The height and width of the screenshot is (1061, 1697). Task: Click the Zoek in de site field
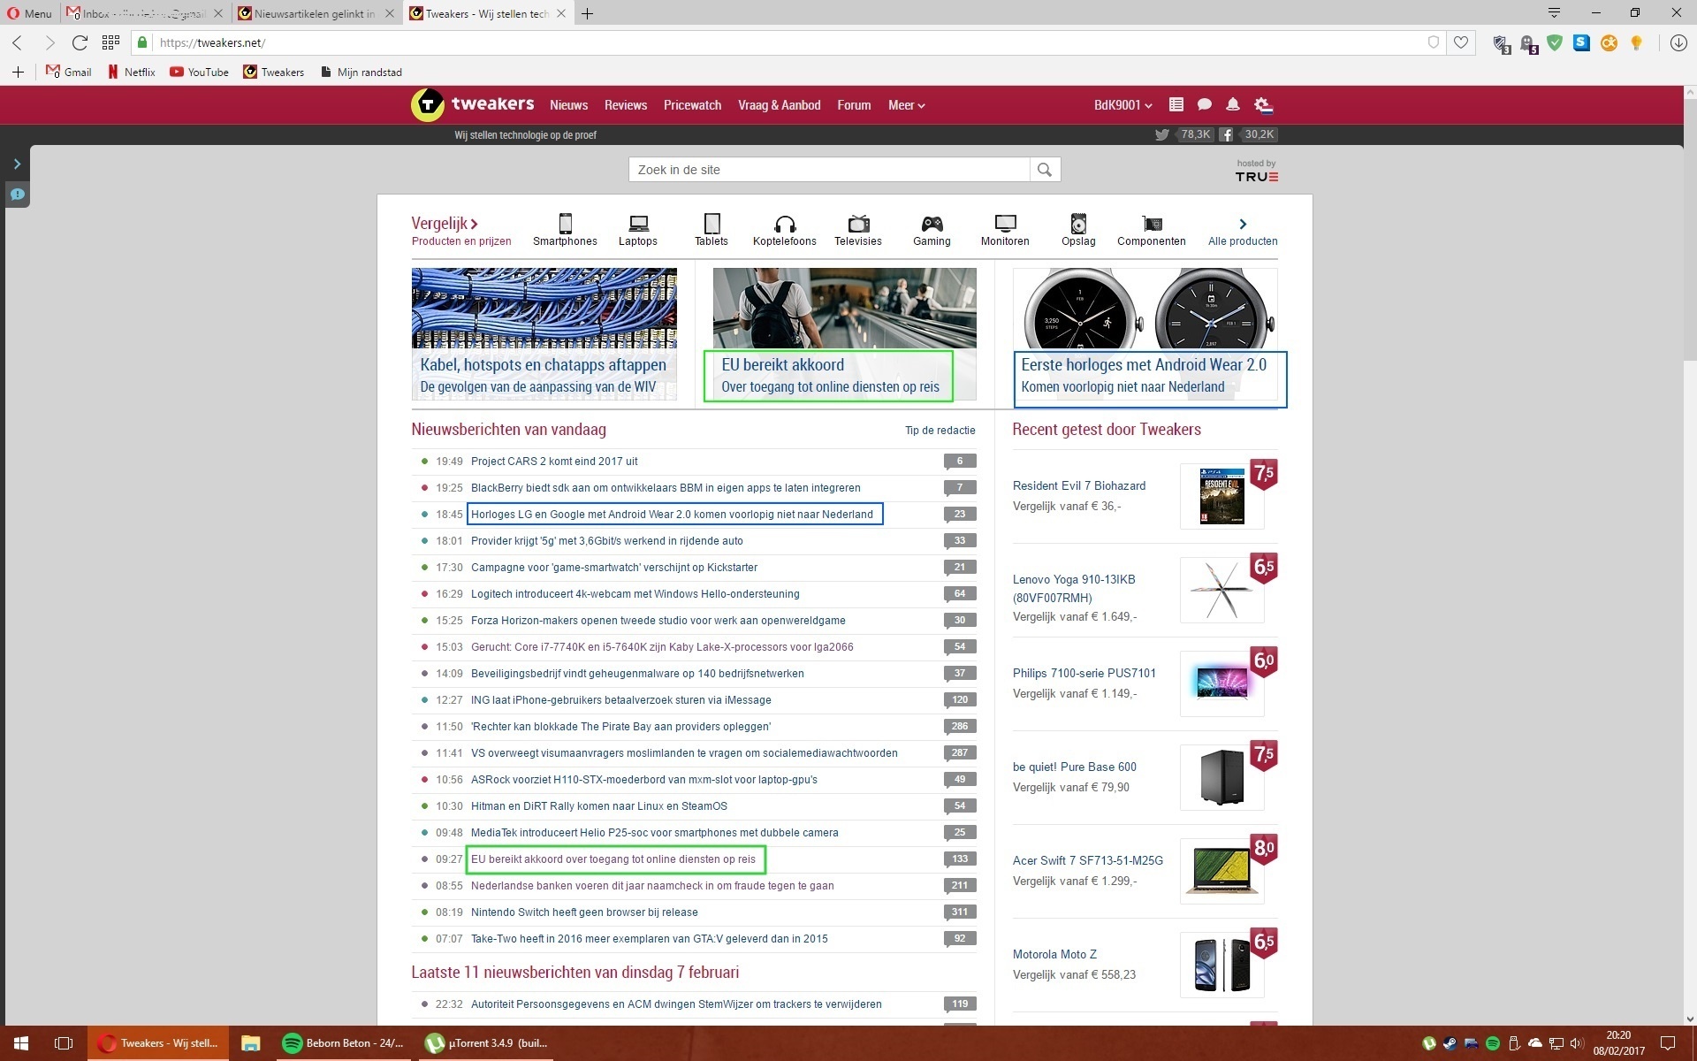[x=828, y=170]
